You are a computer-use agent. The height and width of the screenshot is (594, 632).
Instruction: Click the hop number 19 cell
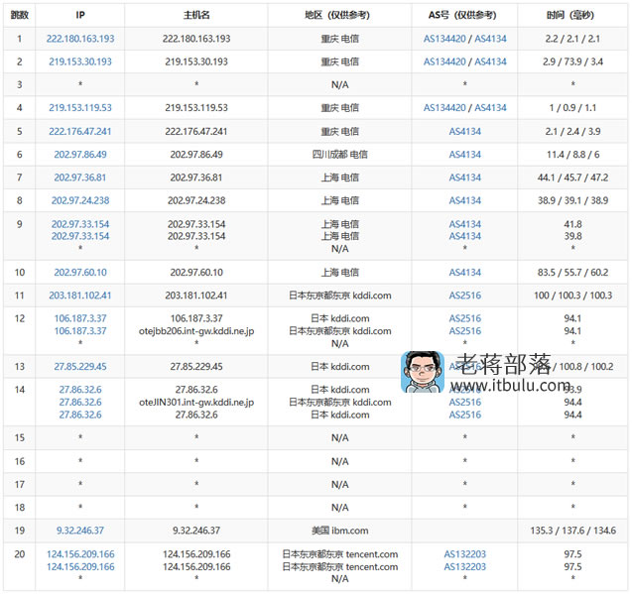[x=20, y=531]
